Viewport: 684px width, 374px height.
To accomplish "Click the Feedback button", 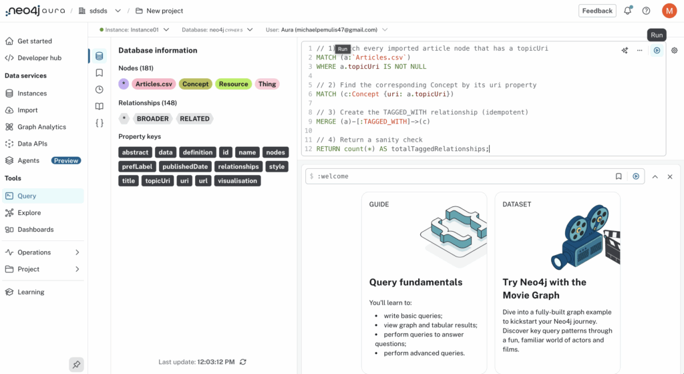I will coord(597,11).
